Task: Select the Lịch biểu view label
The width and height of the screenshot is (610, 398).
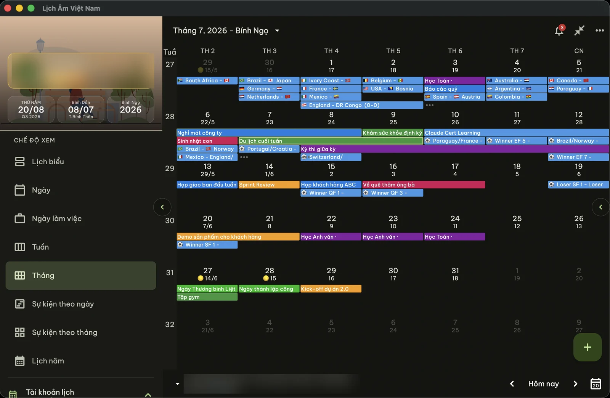Action: click(48, 162)
